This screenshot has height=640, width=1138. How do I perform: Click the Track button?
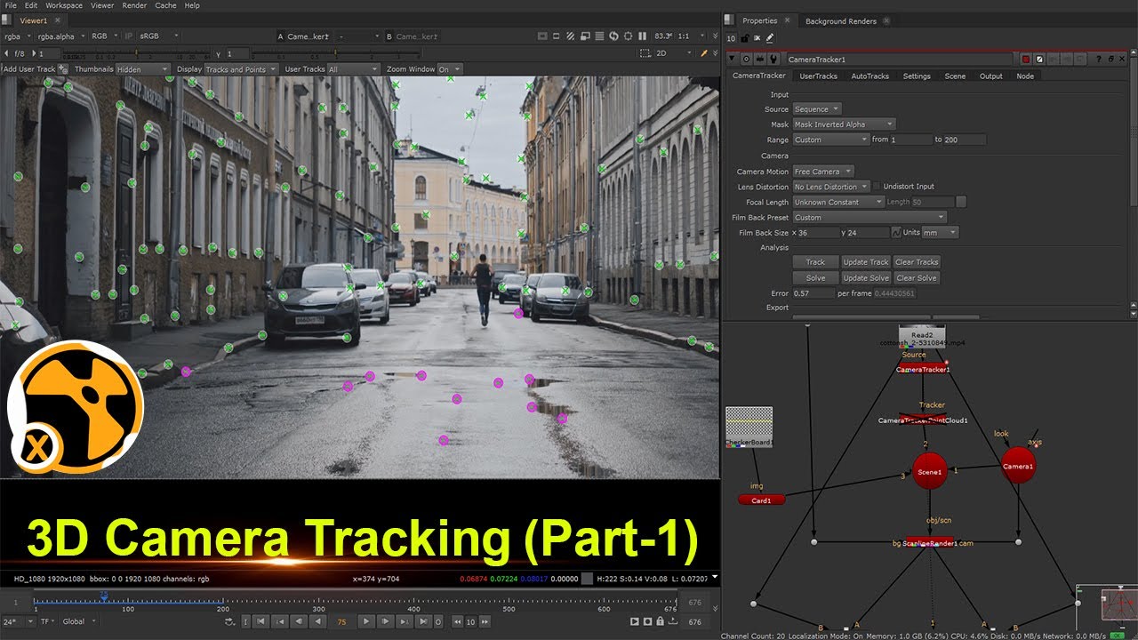[x=815, y=262]
